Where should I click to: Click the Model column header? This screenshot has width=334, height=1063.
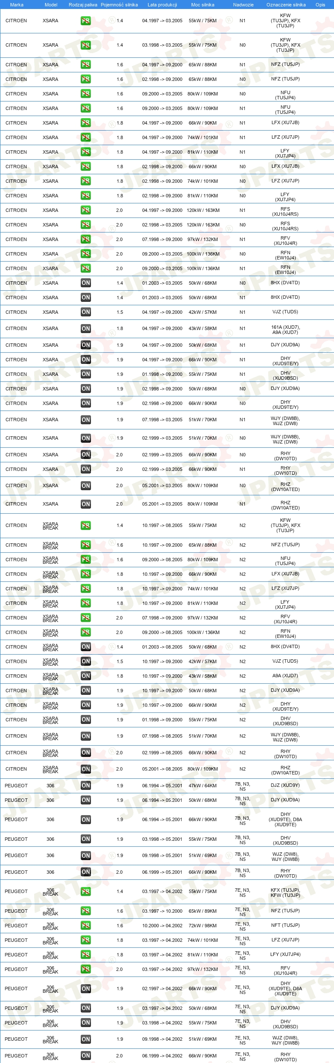(51, 5)
